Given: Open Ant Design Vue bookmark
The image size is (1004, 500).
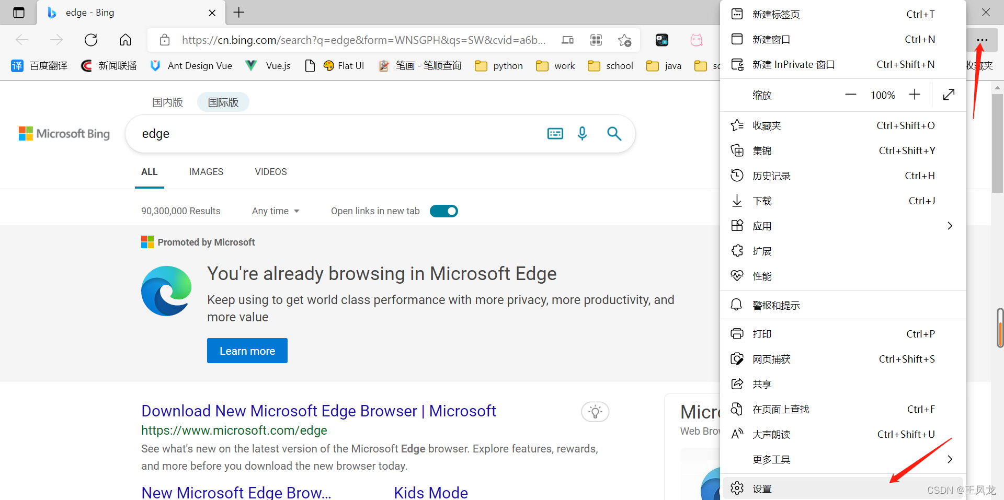Looking at the screenshot, I should (191, 66).
